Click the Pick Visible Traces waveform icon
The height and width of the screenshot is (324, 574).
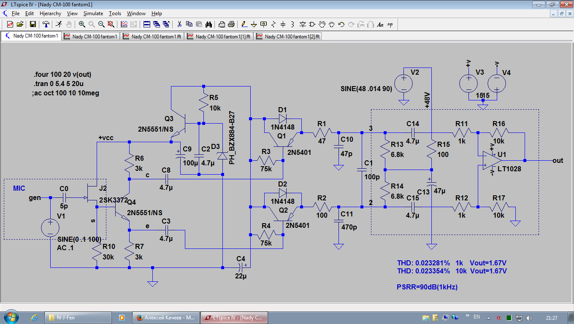point(124,24)
